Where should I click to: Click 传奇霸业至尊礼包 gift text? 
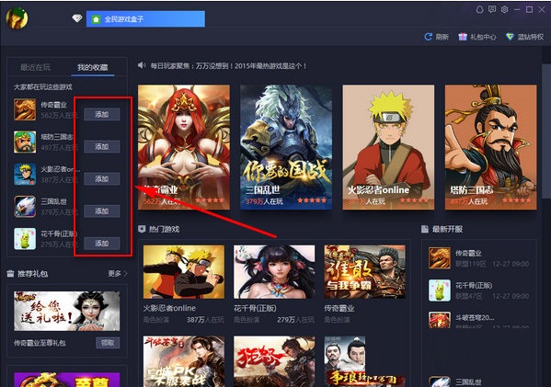40,343
